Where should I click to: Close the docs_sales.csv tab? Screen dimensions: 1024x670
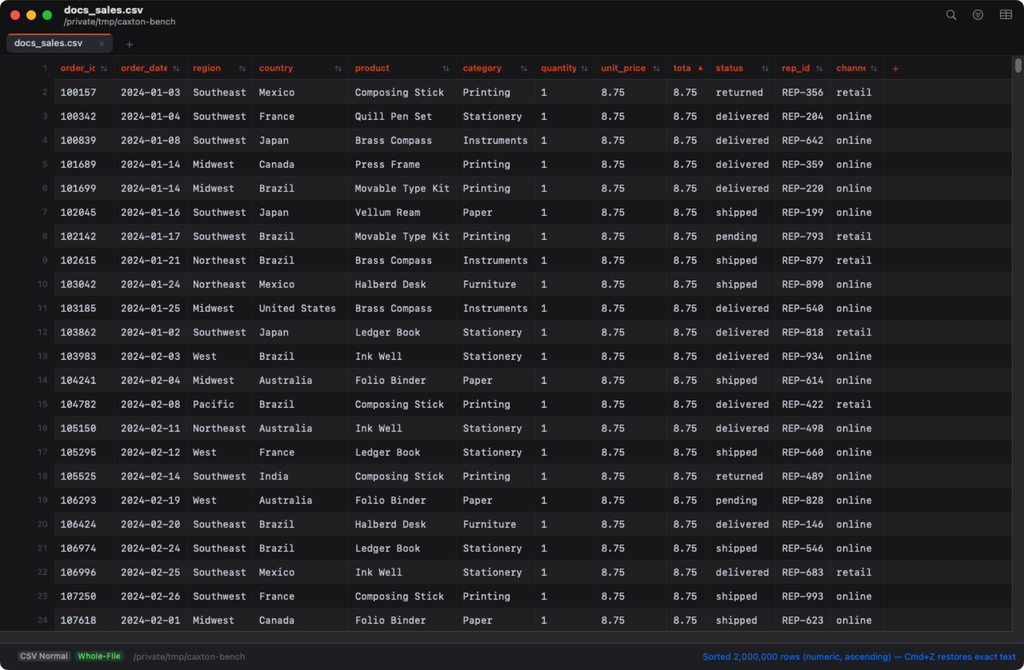(102, 43)
